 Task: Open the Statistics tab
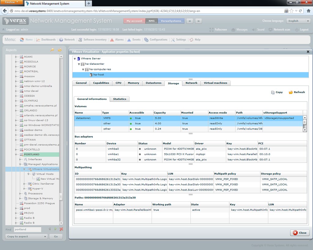click(x=120, y=99)
